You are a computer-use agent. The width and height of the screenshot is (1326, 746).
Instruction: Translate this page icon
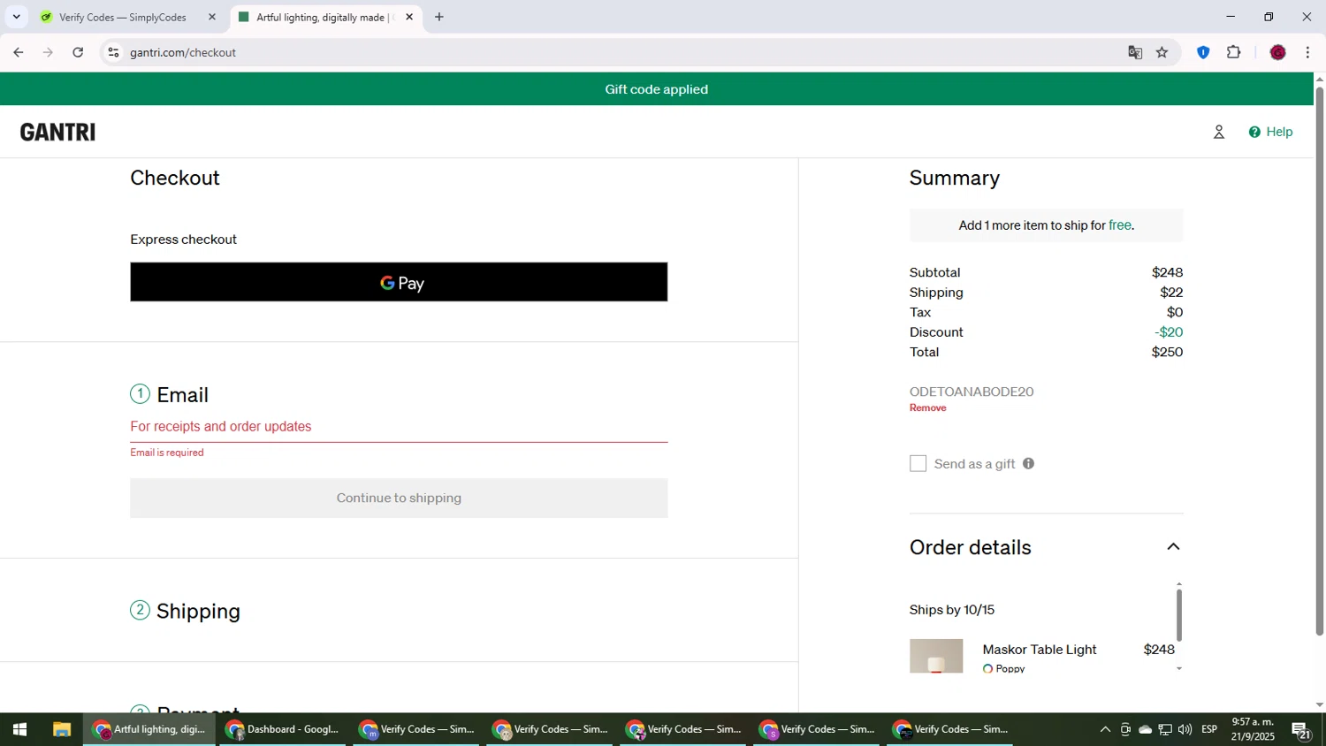click(x=1135, y=53)
